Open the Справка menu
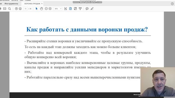Viewport: 175px width, 98px height. point(28,1)
